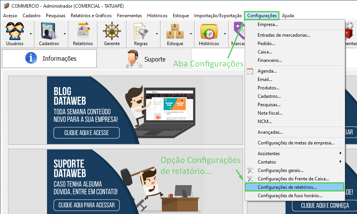The image size is (357, 214).
Task: Expand dropdown arrow next to Estoque
Action: pyautogui.click(x=191, y=34)
